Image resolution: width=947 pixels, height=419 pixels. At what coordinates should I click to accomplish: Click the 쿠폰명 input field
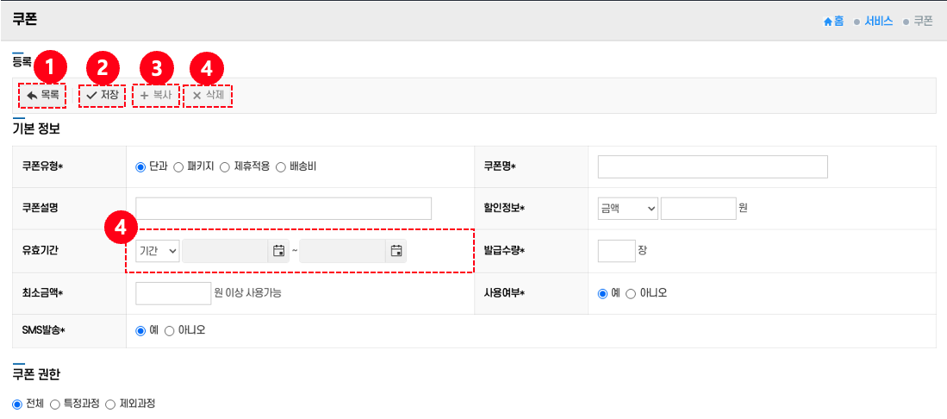point(712,166)
